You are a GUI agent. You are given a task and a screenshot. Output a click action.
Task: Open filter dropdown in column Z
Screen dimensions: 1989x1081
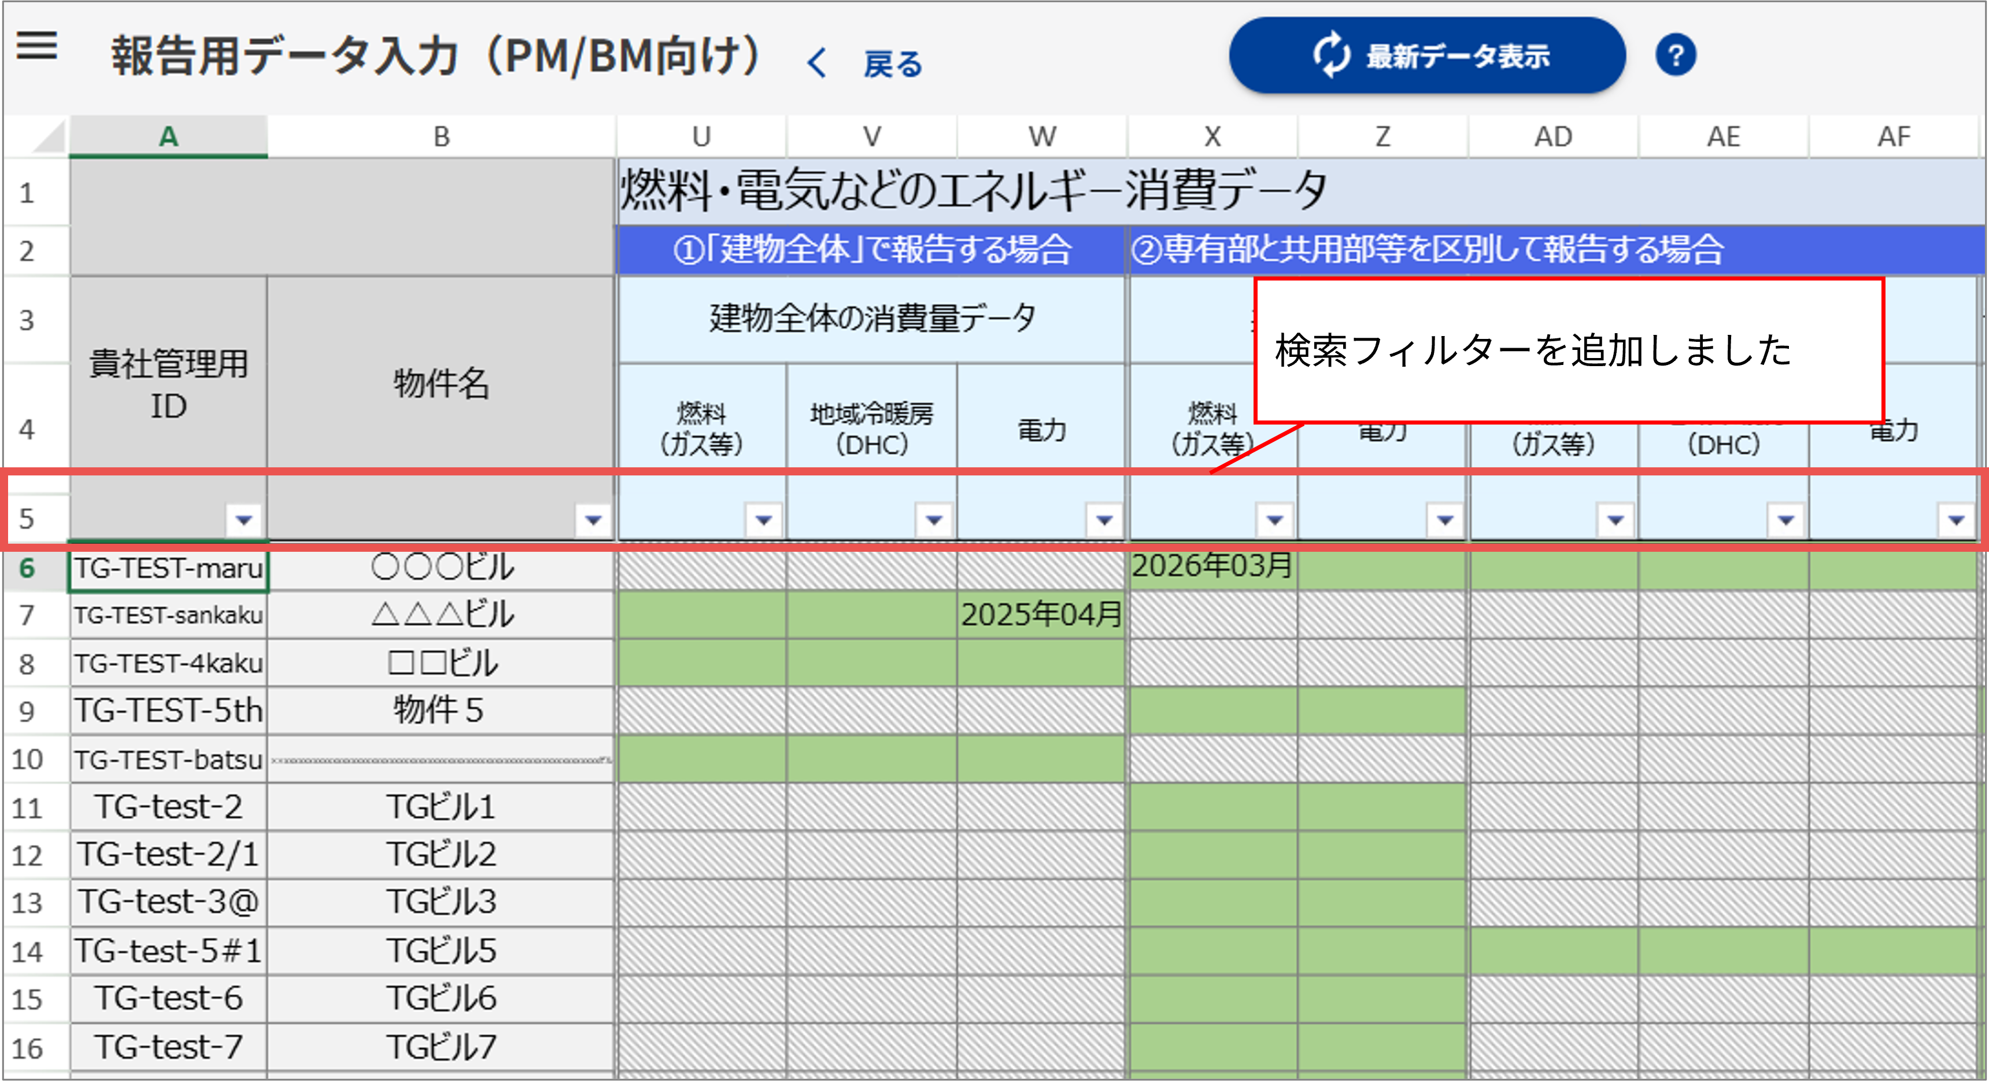pyautogui.click(x=1445, y=519)
